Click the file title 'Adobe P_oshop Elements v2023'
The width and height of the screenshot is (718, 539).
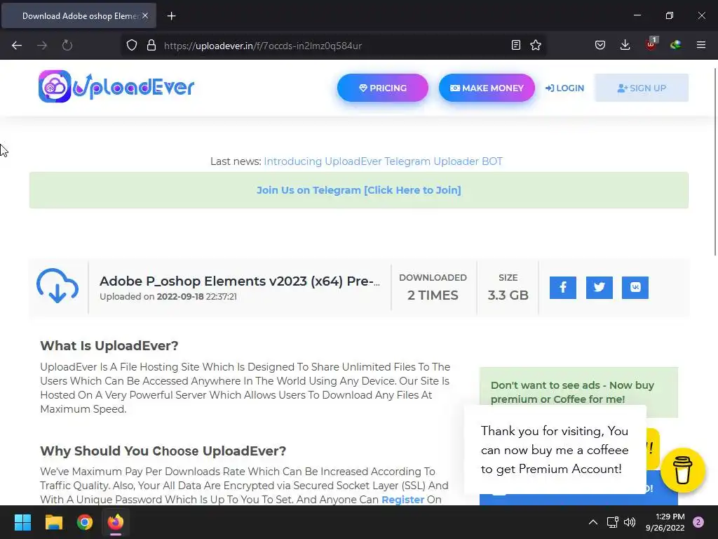[240, 281]
